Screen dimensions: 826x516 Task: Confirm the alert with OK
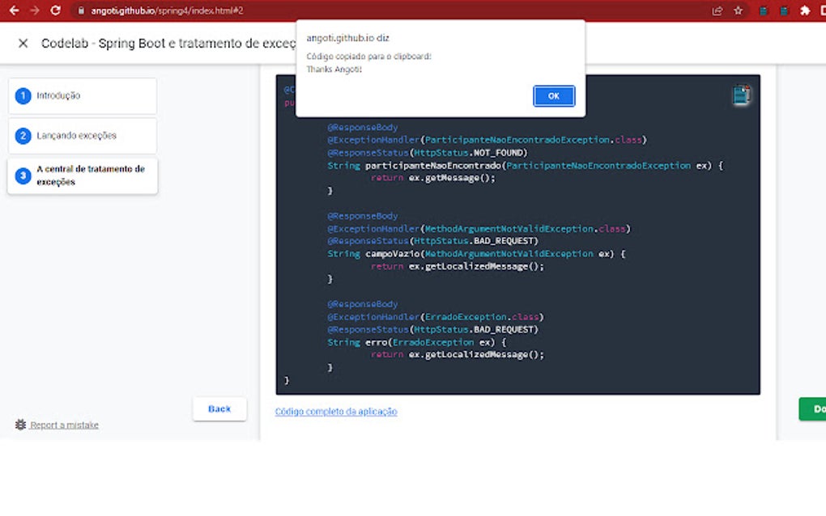coord(554,95)
